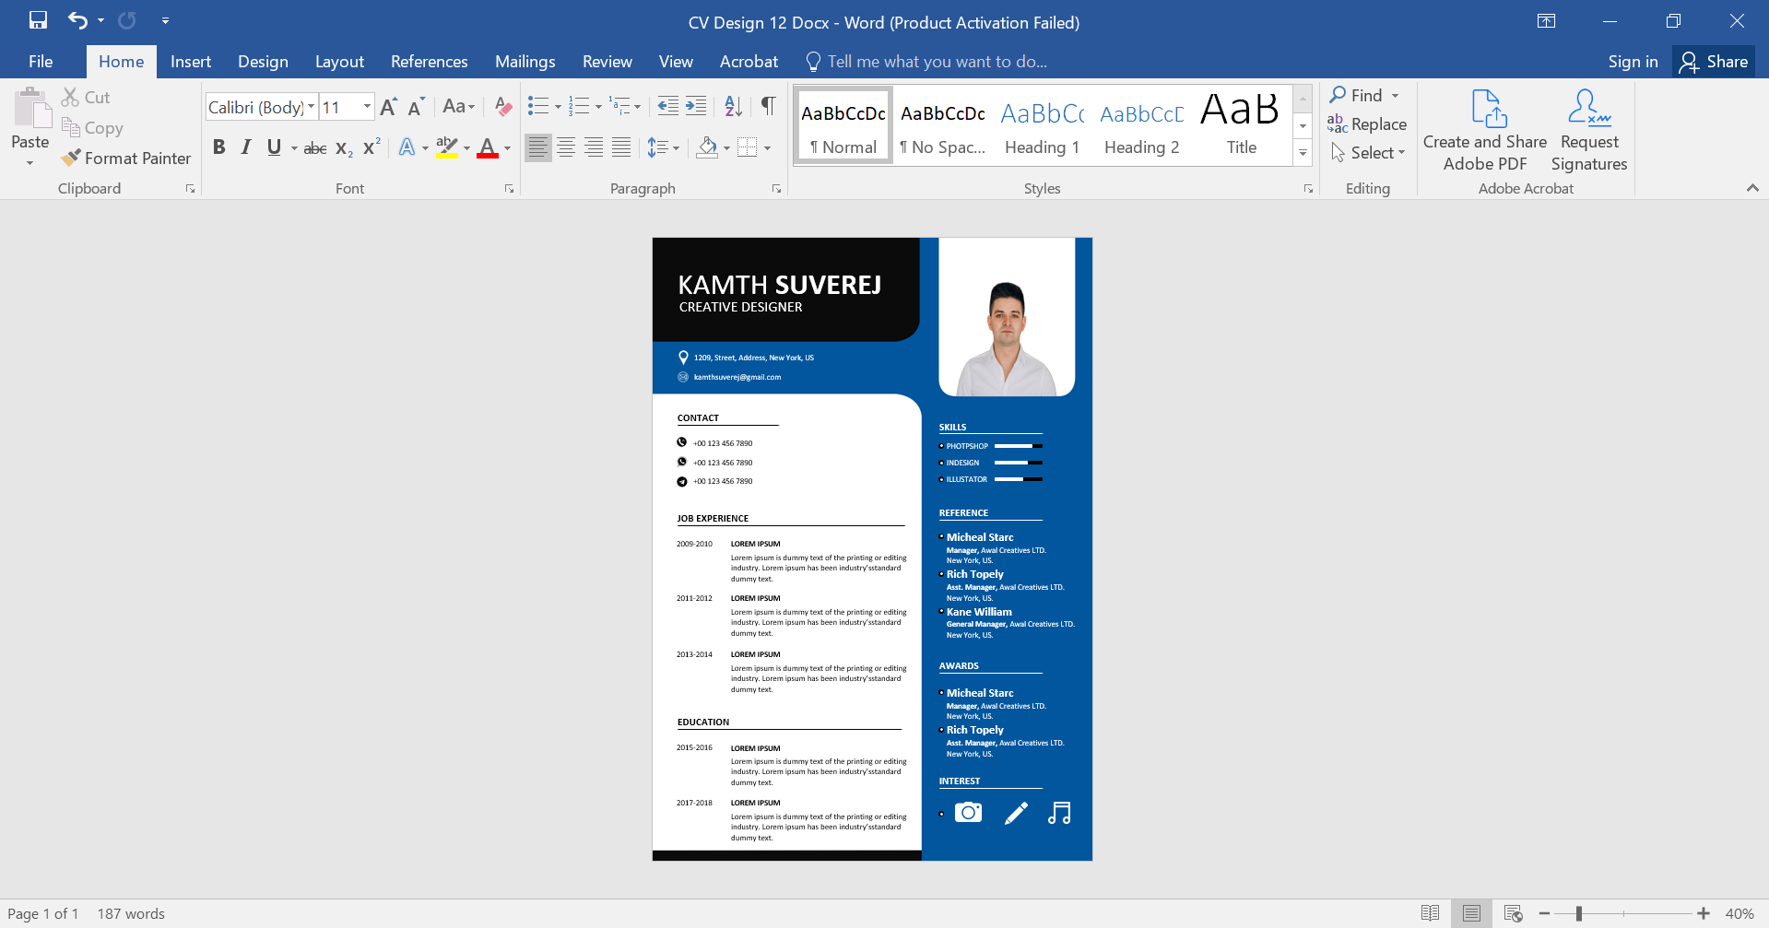Switch to the Mailings ribbon tab
The height and width of the screenshot is (928, 1769).
(525, 61)
